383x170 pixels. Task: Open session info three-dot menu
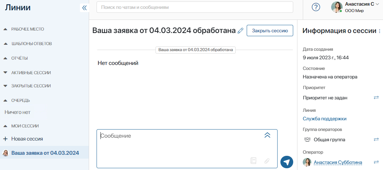380,31
